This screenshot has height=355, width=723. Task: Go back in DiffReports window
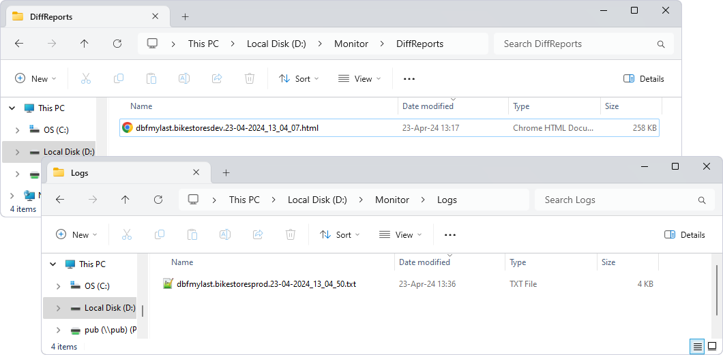(x=19, y=44)
